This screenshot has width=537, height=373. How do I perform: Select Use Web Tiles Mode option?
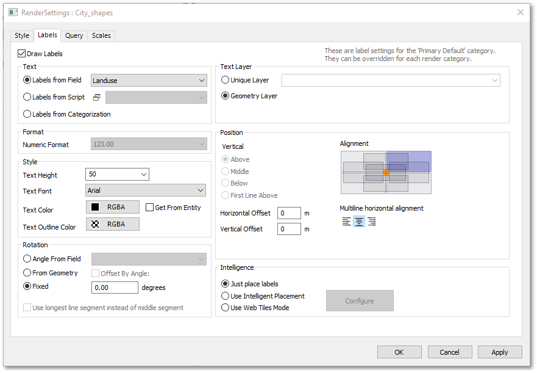(x=225, y=308)
